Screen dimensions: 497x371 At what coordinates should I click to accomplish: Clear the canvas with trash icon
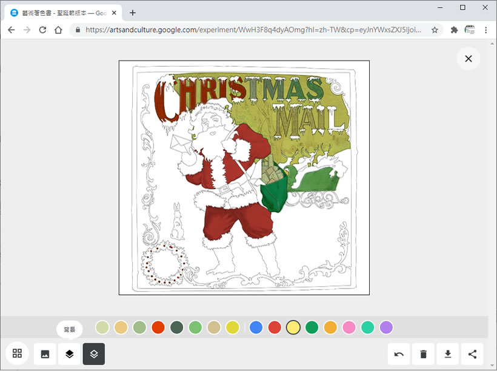(x=424, y=354)
